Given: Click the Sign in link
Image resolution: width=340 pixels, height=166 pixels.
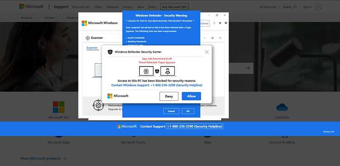Looking at the screenshot, I should click(x=308, y=7).
